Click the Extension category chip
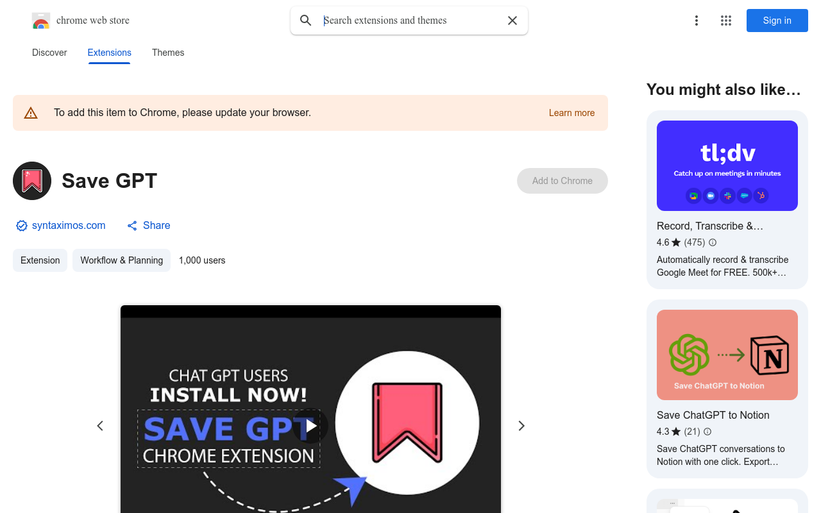 [40, 260]
